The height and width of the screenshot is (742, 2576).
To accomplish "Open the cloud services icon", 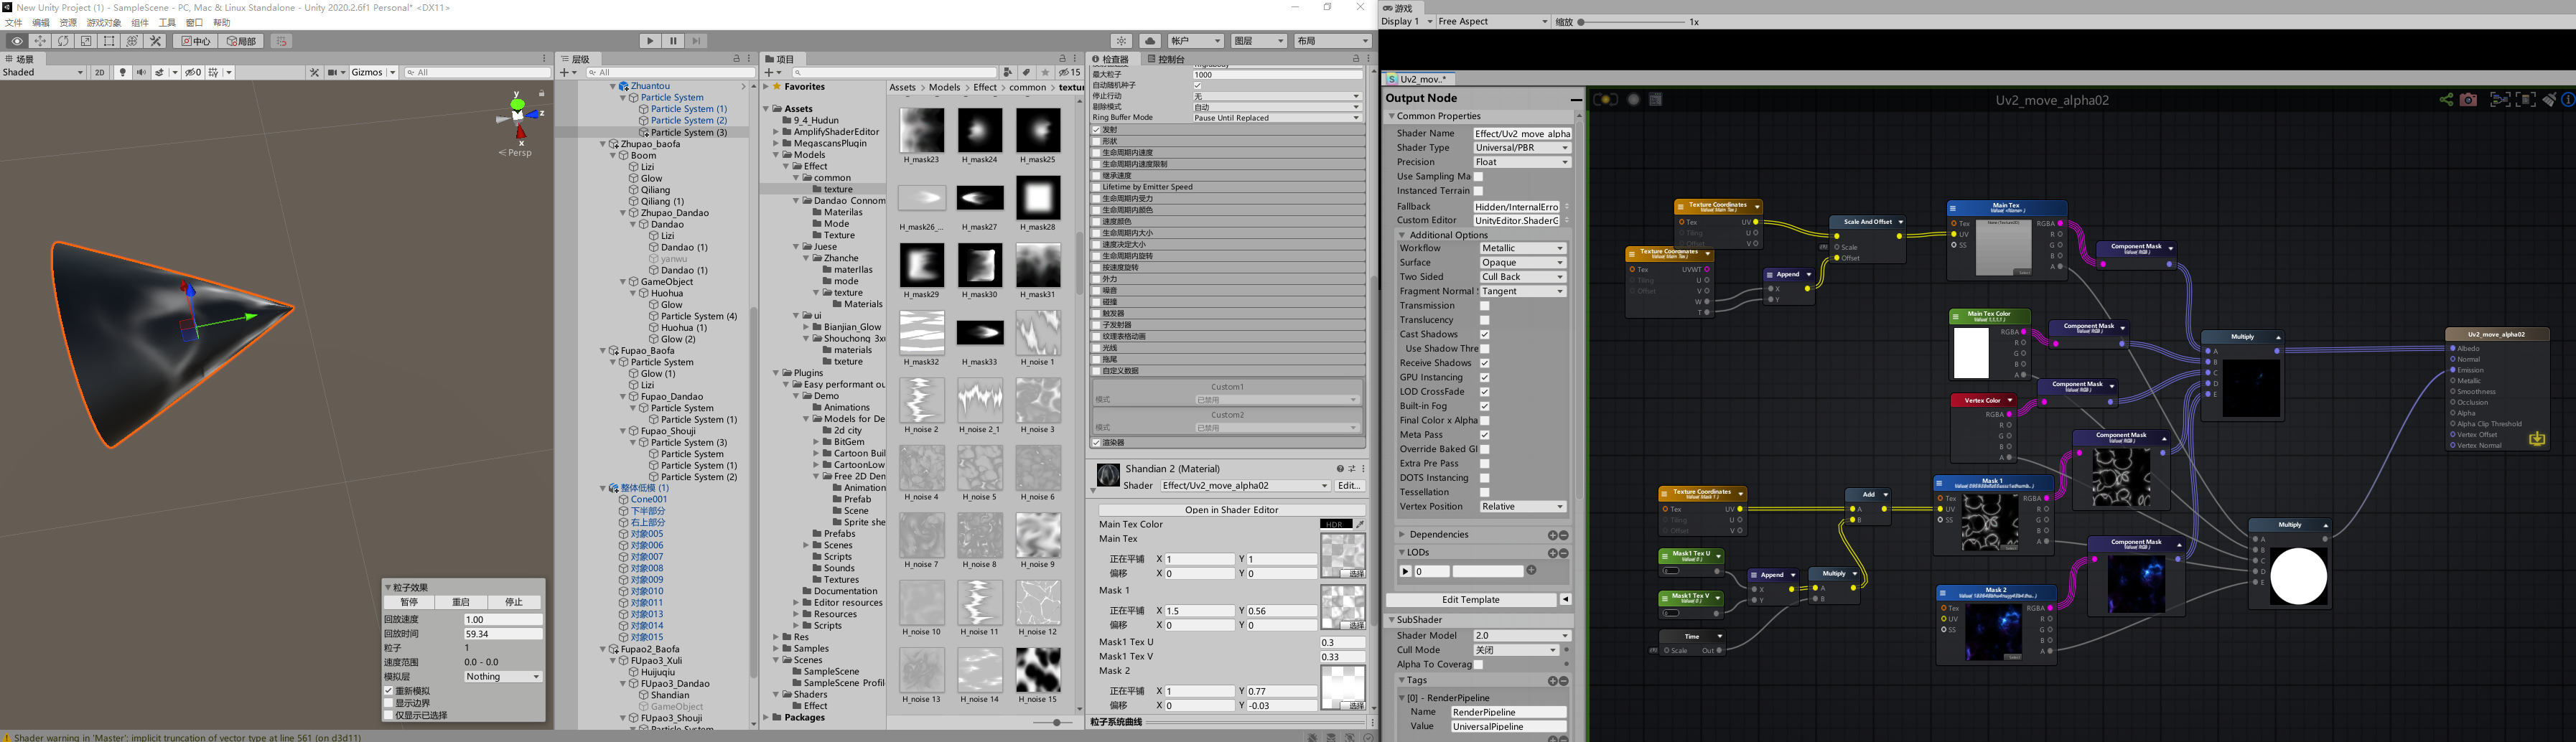I will click(x=1150, y=41).
